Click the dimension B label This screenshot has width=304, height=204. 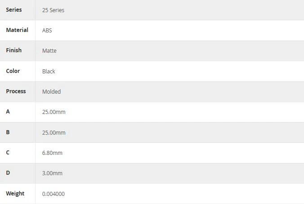point(8,132)
